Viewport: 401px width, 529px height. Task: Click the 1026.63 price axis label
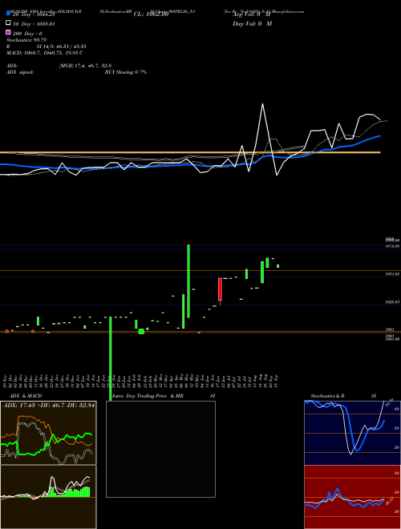pyautogui.click(x=392, y=302)
